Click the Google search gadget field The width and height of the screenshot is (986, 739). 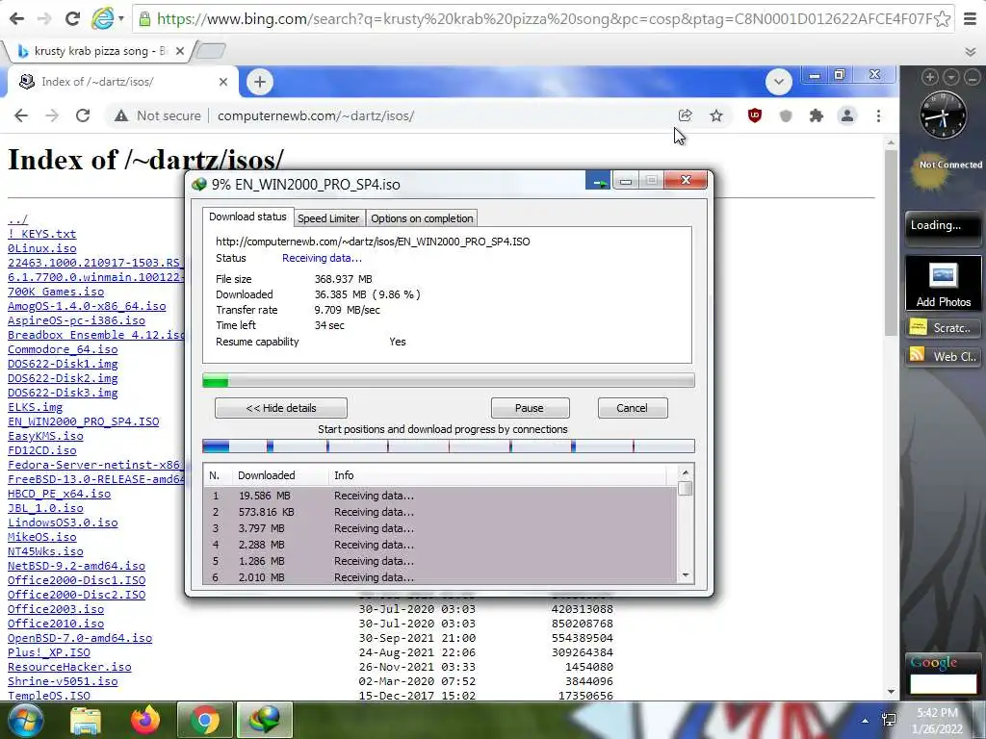coord(943,683)
